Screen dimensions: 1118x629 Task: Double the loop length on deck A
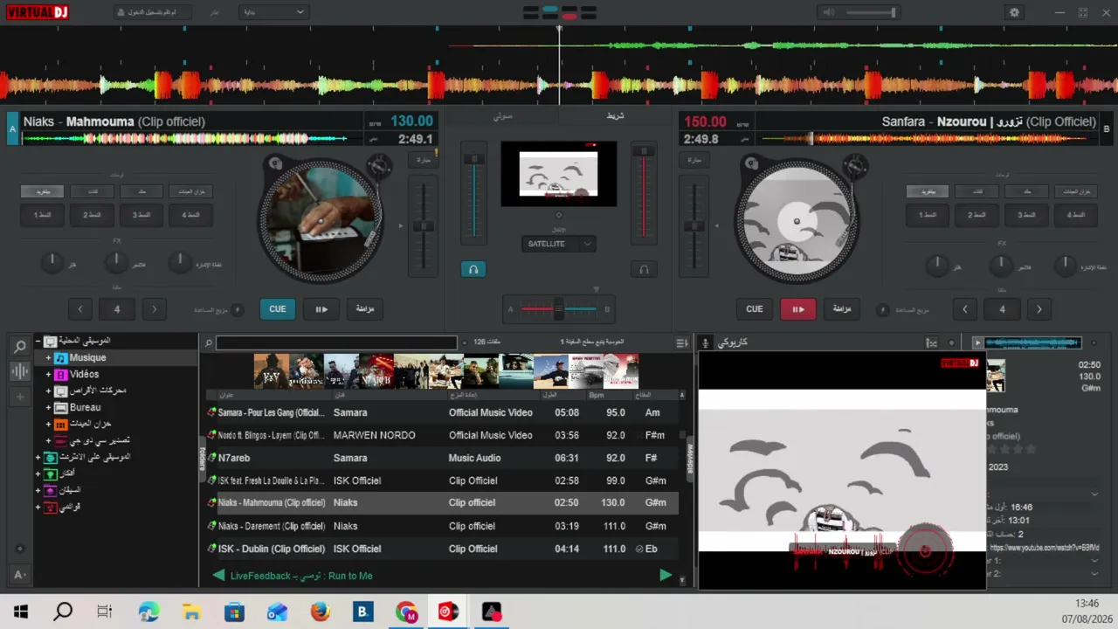(x=155, y=308)
